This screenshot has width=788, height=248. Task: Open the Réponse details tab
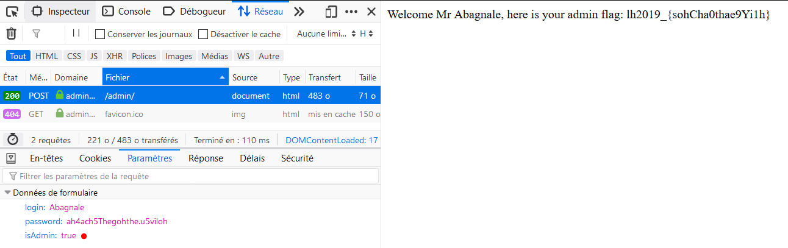click(206, 158)
